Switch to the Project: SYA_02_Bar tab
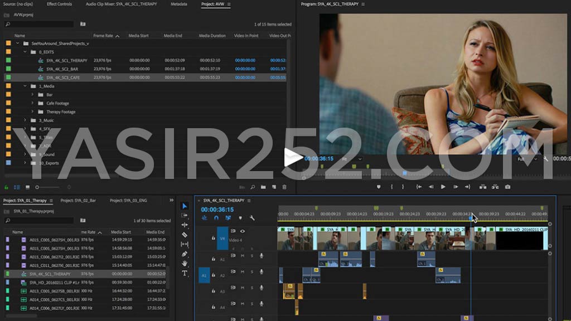Screen dimensions: 571x321 click(79, 200)
